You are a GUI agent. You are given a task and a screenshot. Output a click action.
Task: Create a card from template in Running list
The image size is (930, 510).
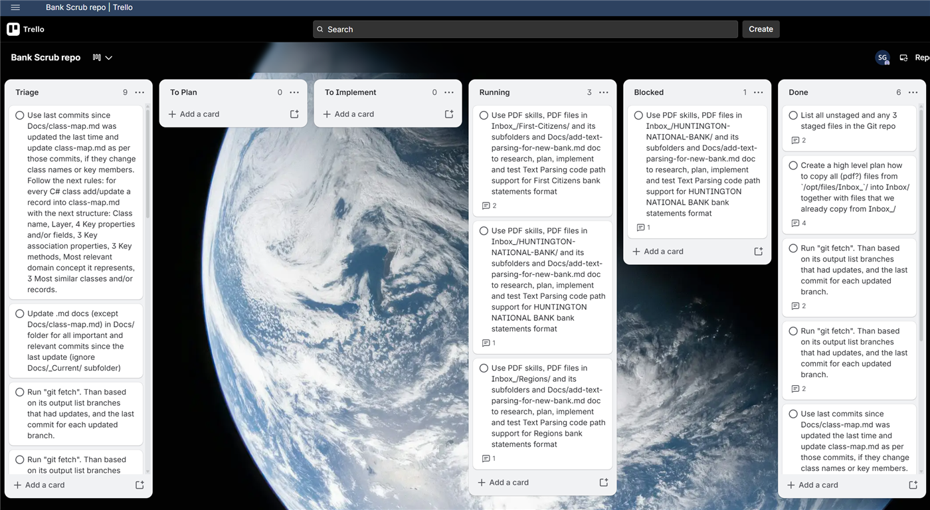604,483
